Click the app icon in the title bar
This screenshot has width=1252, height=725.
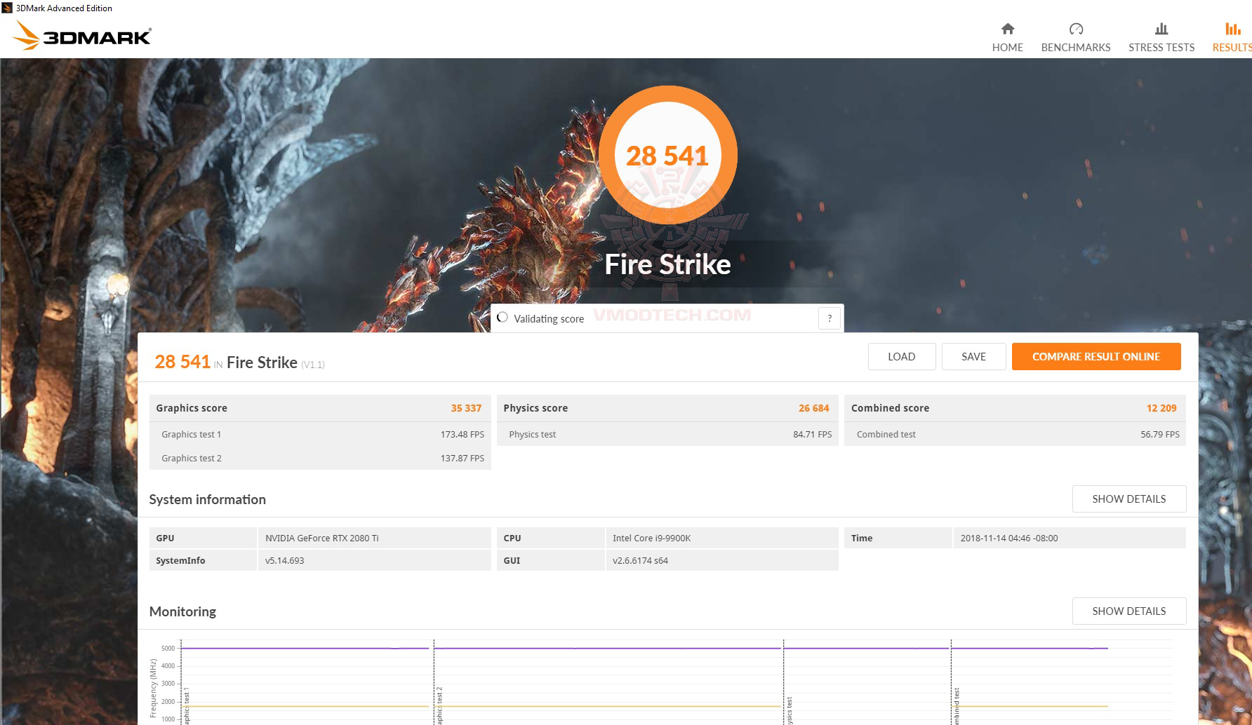point(7,8)
